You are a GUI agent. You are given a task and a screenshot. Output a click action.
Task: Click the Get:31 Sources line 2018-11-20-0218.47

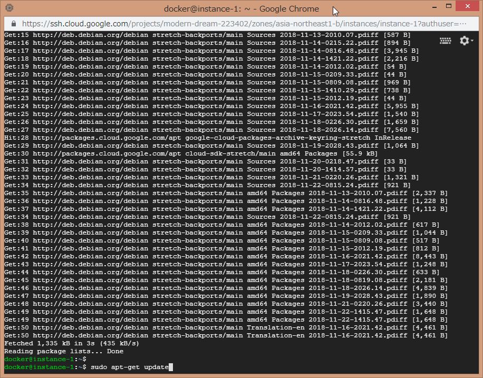(205, 161)
